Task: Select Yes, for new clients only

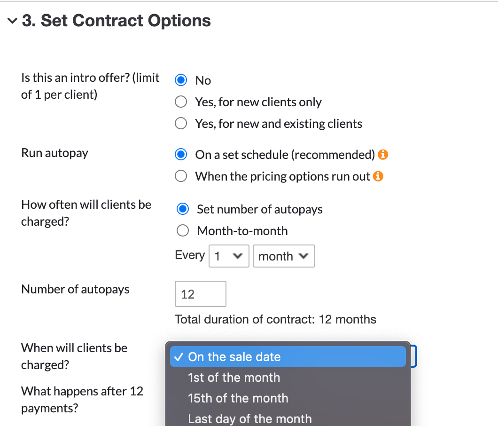Action: (x=181, y=102)
